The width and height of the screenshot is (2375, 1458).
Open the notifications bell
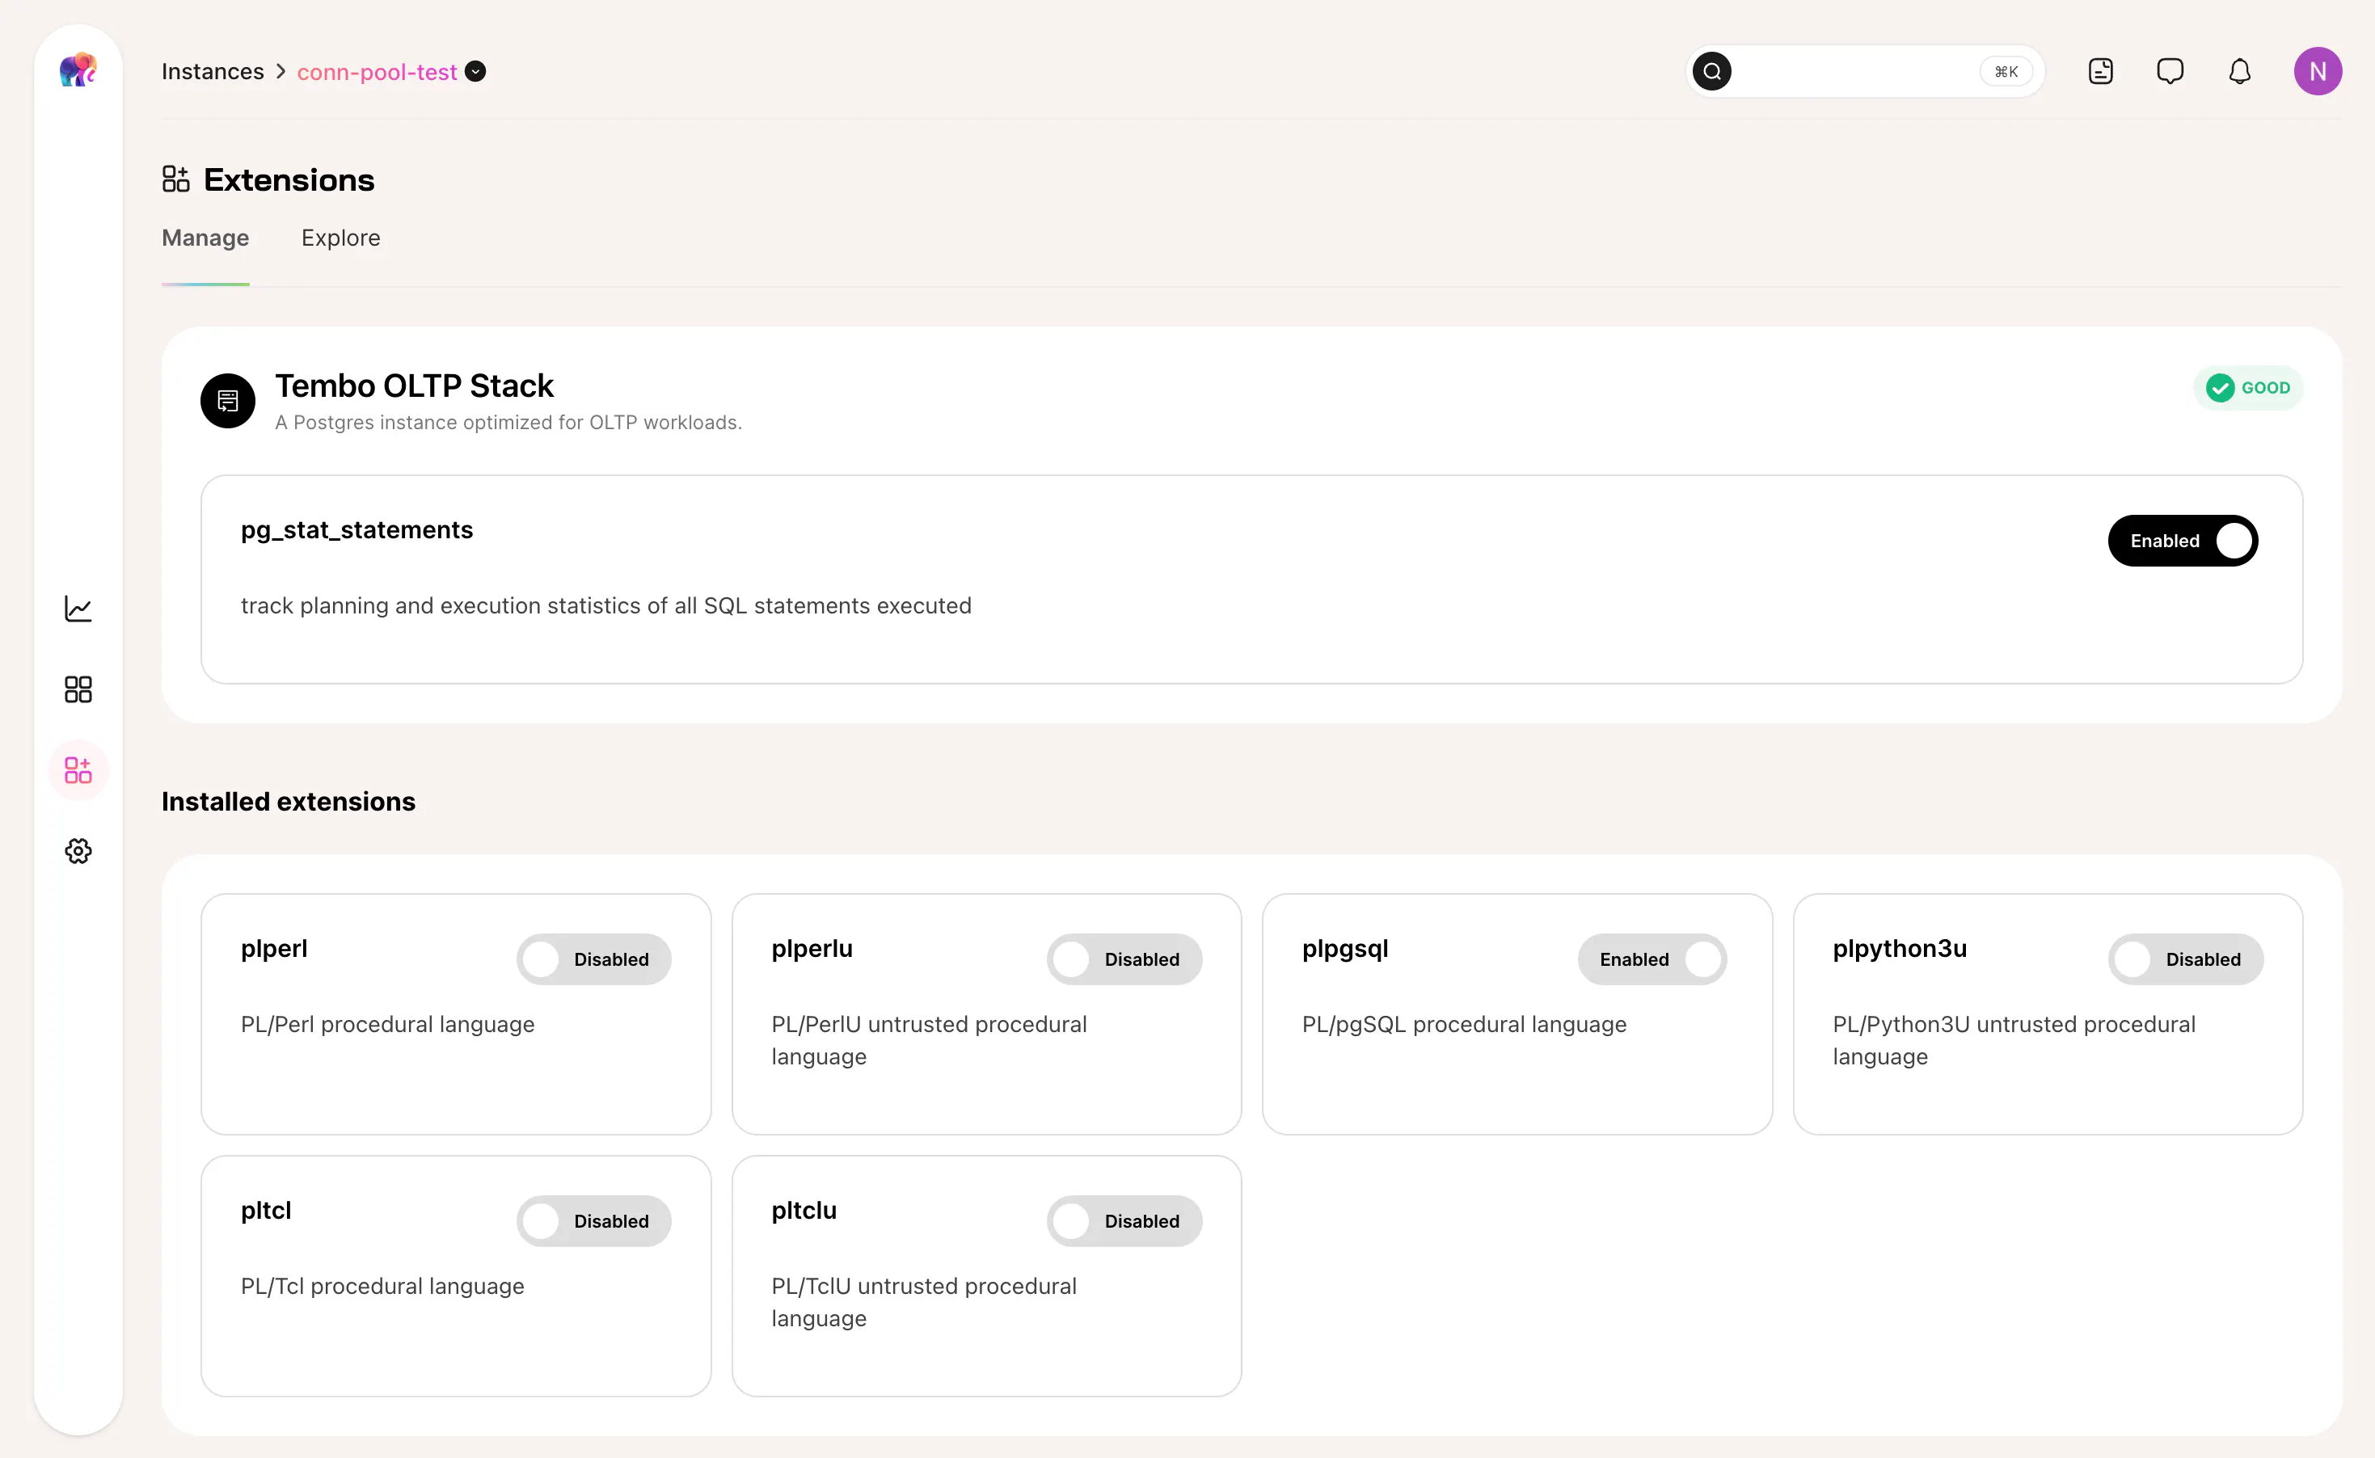tap(2239, 71)
